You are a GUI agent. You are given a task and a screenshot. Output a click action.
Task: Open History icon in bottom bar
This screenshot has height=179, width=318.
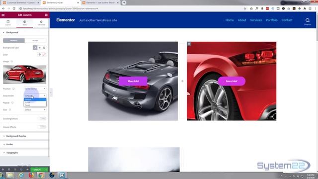click(x=15, y=170)
